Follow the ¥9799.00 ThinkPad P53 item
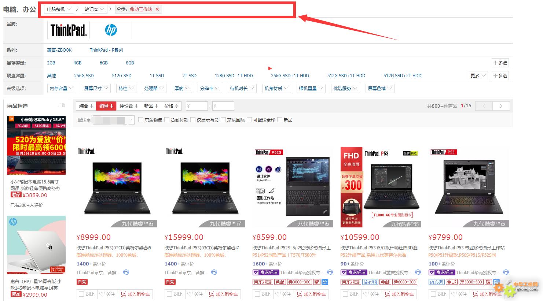The height and width of the screenshot is (301, 543). pyautogui.click(x=459, y=294)
